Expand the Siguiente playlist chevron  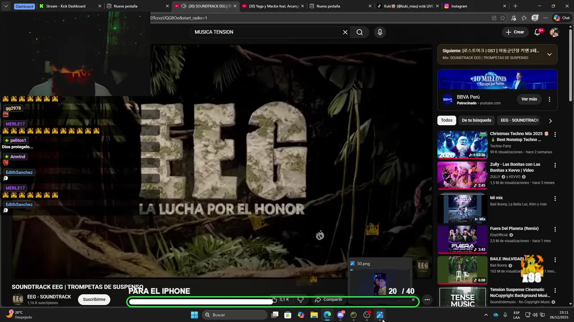coord(549,54)
